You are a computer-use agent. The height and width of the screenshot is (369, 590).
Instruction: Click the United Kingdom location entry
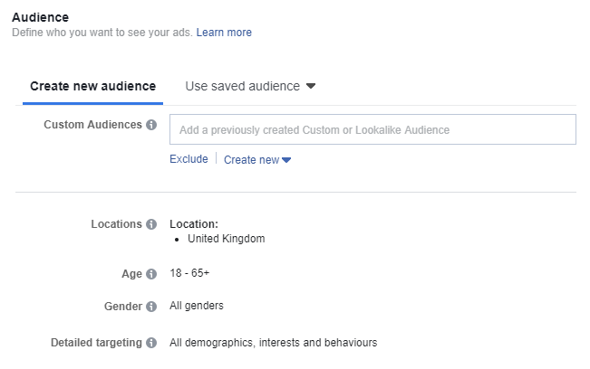pos(227,239)
